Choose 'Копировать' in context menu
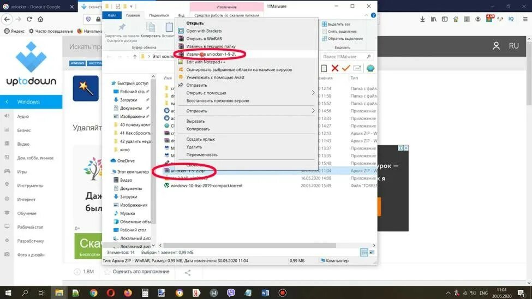The height and width of the screenshot is (299, 532). (x=198, y=129)
